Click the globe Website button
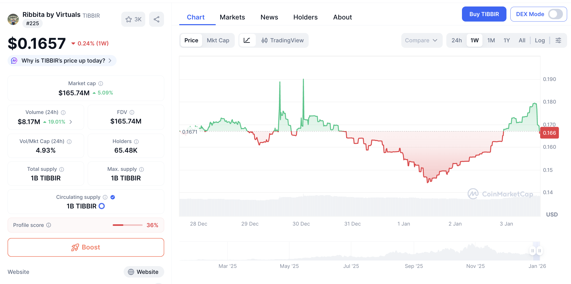Viewport: 571px width, 284px height. click(x=144, y=272)
